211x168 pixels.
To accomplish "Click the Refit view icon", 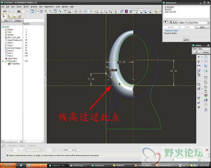I will click(55, 11).
